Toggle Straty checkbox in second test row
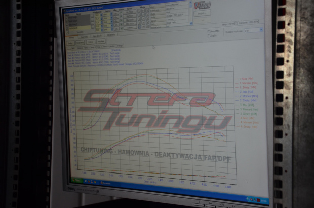The height and width of the screenshot is (208, 314). pyautogui.click(x=121, y=17)
